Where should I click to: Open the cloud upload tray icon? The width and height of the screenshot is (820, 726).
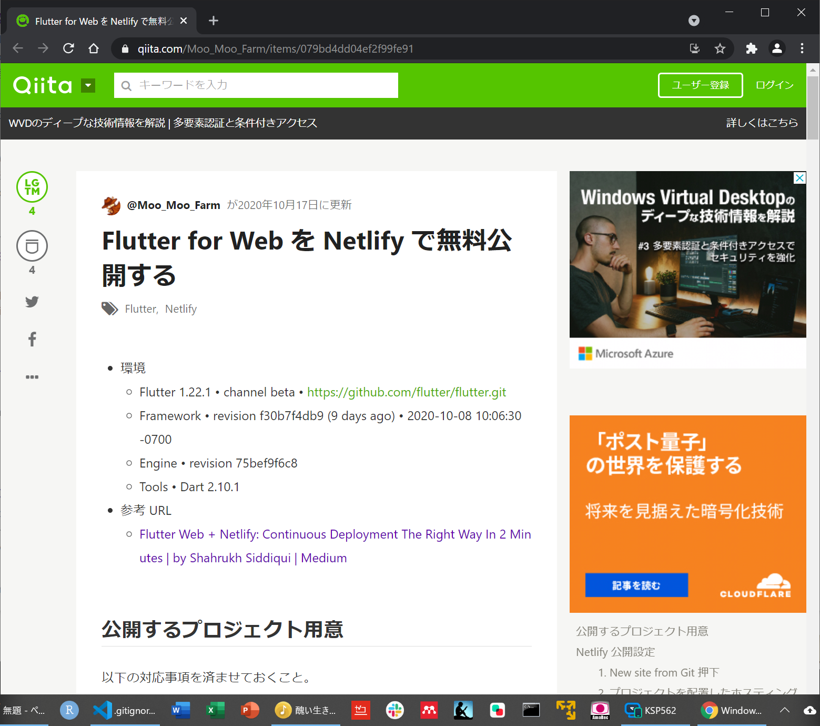click(x=810, y=710)
